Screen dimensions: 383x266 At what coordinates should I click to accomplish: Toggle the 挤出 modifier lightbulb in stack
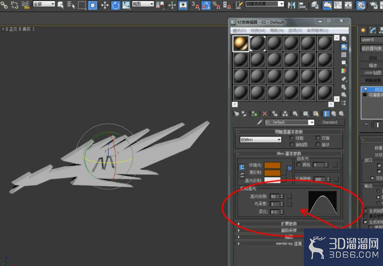click(366, 89)
